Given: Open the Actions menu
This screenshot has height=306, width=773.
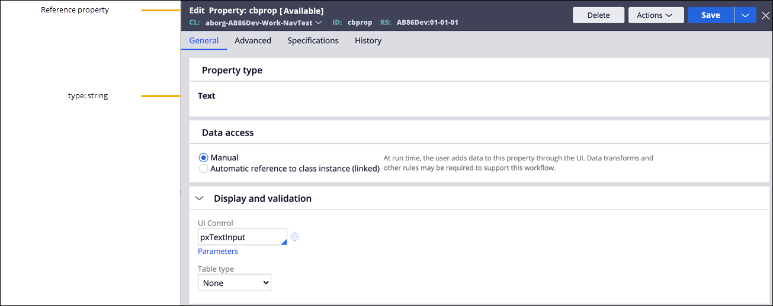Looking at the screenshot, I should pos(656,15).
